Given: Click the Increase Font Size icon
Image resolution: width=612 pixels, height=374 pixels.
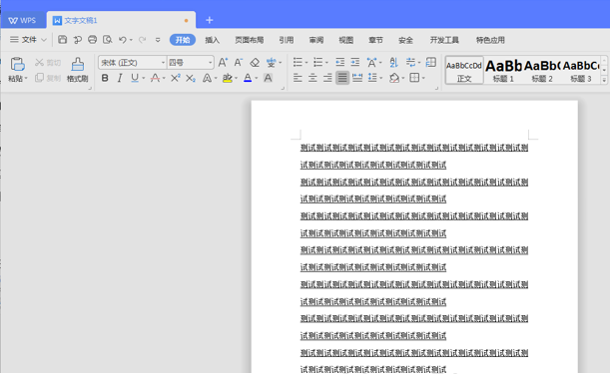Looking at the screenshot, I should [223, 62].
